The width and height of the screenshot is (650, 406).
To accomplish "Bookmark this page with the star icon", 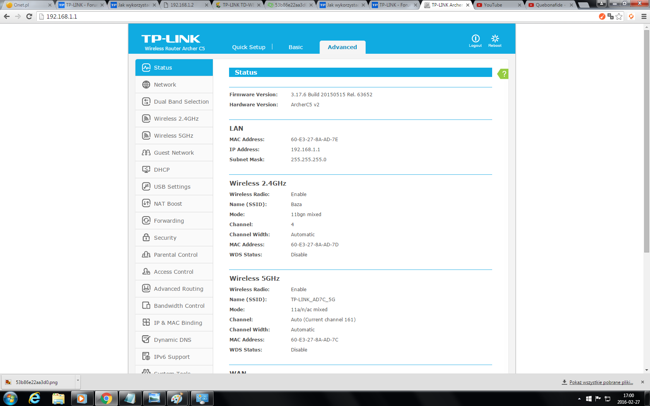I will [619, 16].
